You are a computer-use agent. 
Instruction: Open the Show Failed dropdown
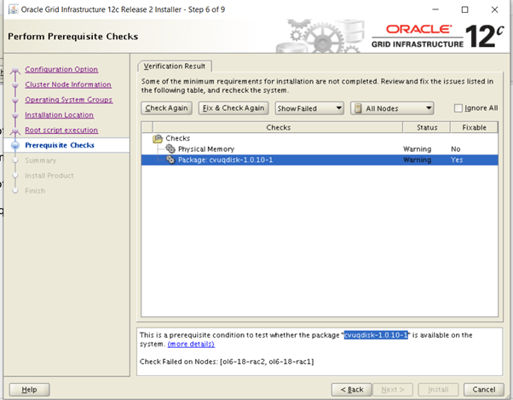309,108
